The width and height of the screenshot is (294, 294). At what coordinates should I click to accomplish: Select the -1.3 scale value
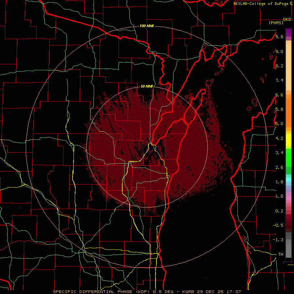coord(278,240)
